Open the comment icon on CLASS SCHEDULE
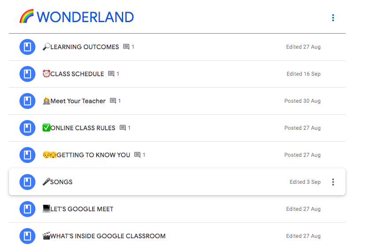Viewport: 365px width, 252px height. [111, 74]
